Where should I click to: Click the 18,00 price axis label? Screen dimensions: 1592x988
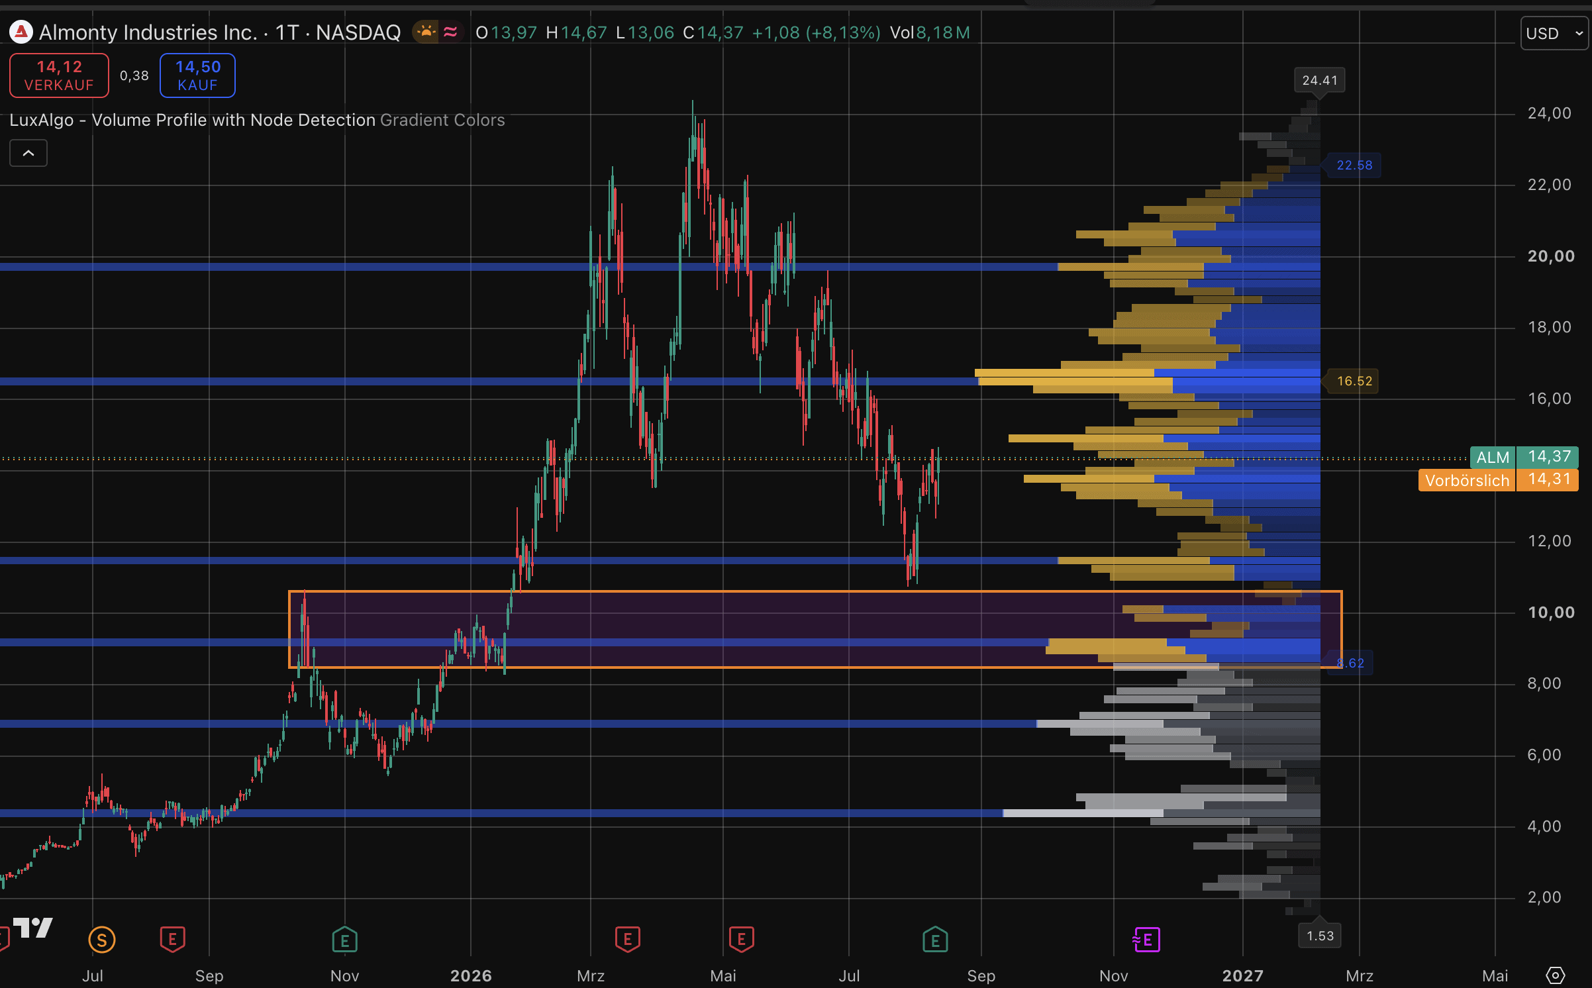pyautogui.click(x=1549, y=327)
